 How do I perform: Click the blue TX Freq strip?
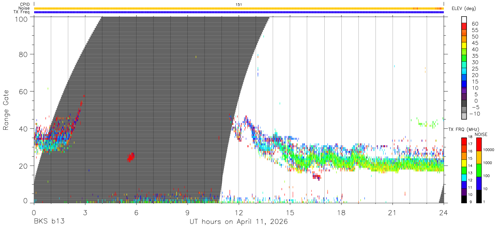(x=239, y=12)
